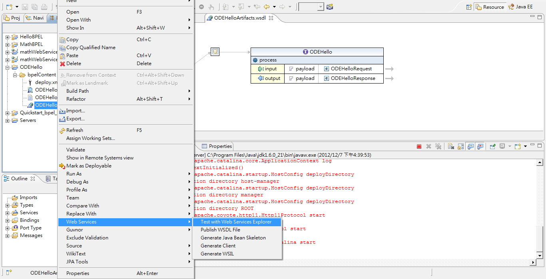Terminate the server with red stop icon
The image size is (546, 279).
[419, 146]
